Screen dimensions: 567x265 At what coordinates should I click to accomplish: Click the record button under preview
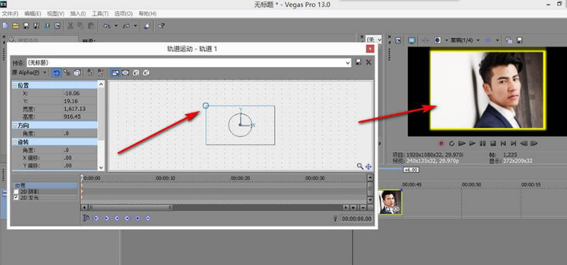[x=441, y=143]
